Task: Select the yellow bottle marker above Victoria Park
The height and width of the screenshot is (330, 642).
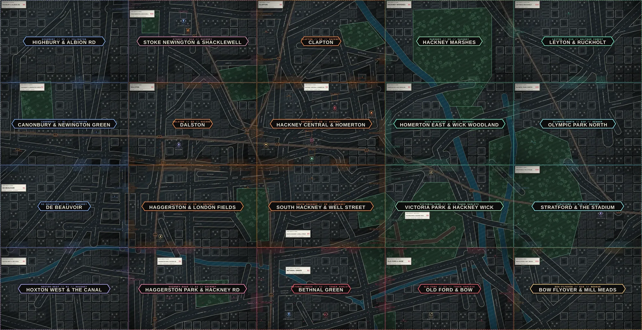Action: click(x=431, y=172)
